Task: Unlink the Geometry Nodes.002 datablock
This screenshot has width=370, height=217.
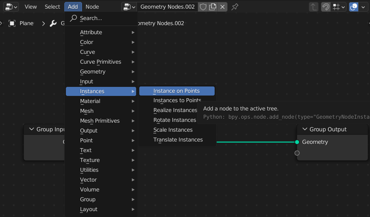Action: click(222, 7)
